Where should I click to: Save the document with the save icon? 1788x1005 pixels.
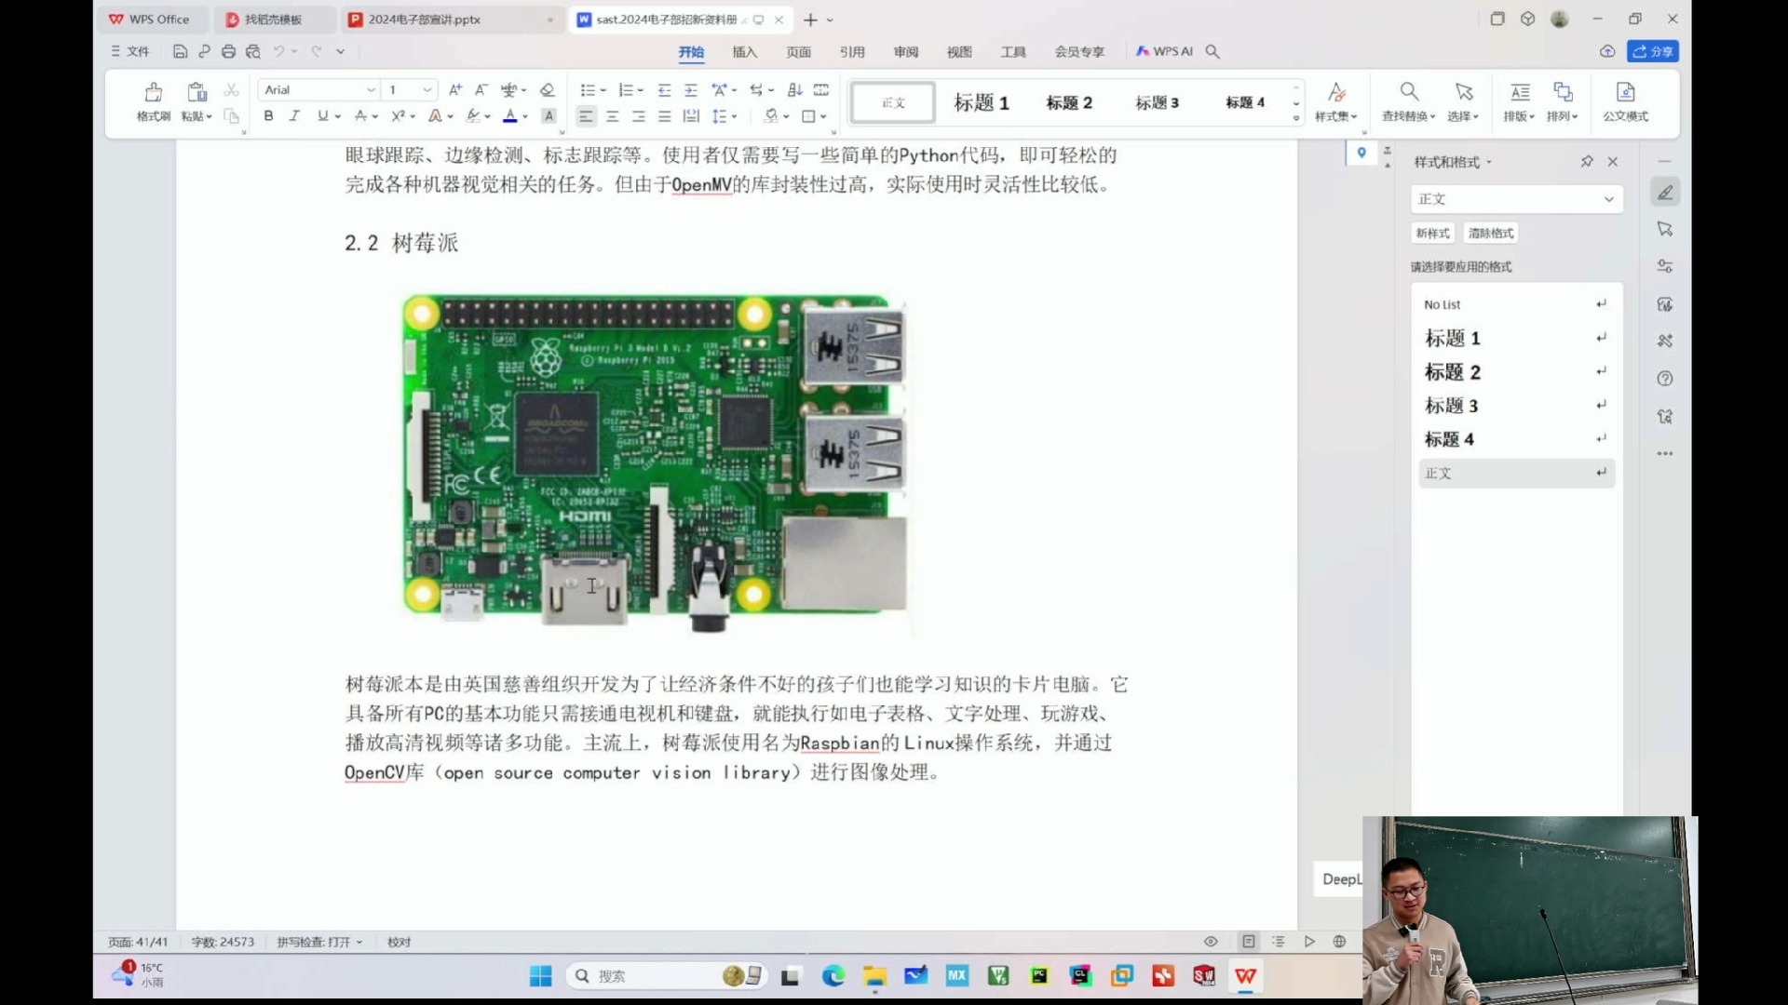click(181, 52)
